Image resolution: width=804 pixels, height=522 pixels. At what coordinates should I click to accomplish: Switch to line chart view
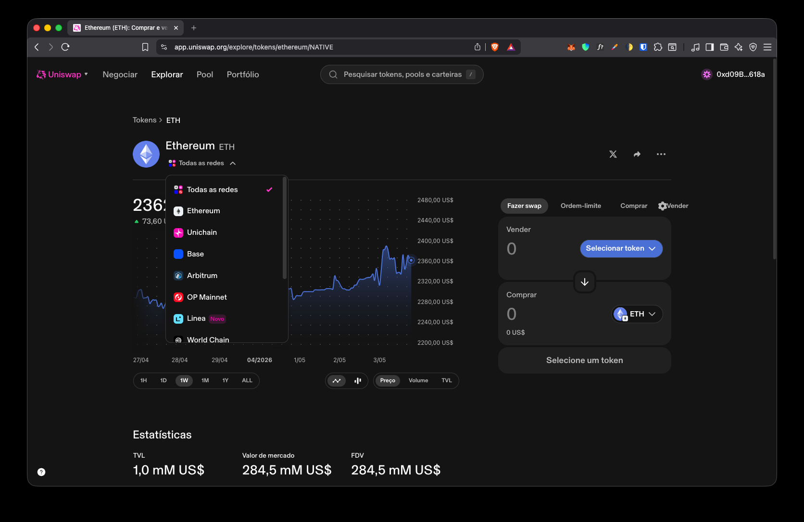337,381
